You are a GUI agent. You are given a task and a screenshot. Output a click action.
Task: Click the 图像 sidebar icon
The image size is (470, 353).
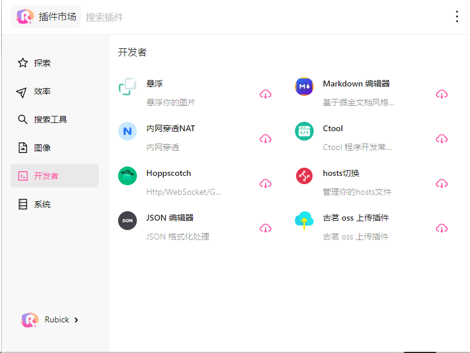(x=22, y=148)
